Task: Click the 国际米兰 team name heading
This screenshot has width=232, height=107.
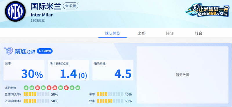Action: point(46,6)
